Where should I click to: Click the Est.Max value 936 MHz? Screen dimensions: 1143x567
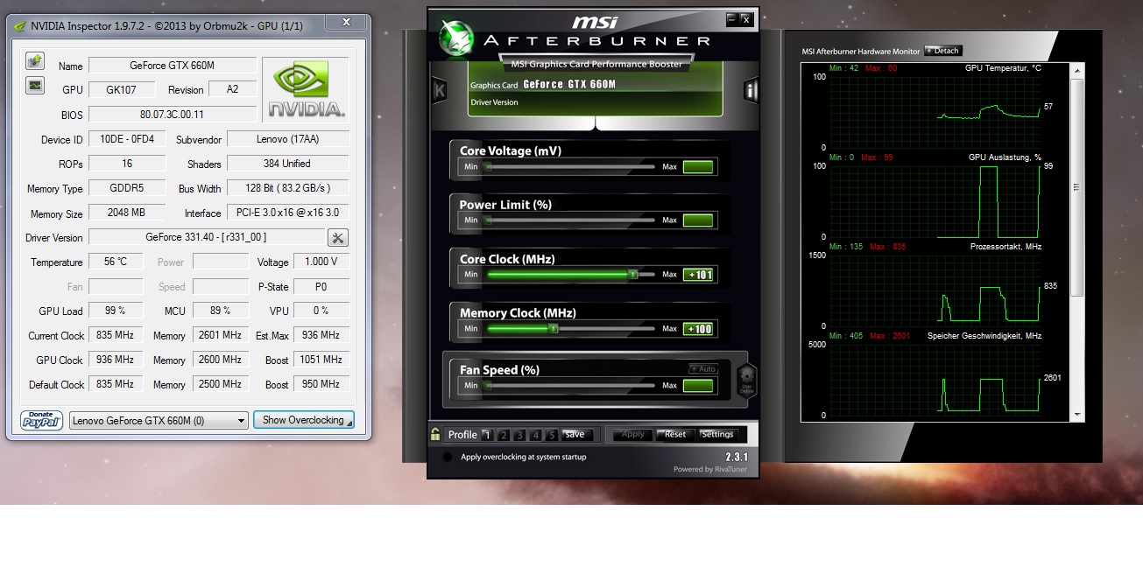[321, 335]
